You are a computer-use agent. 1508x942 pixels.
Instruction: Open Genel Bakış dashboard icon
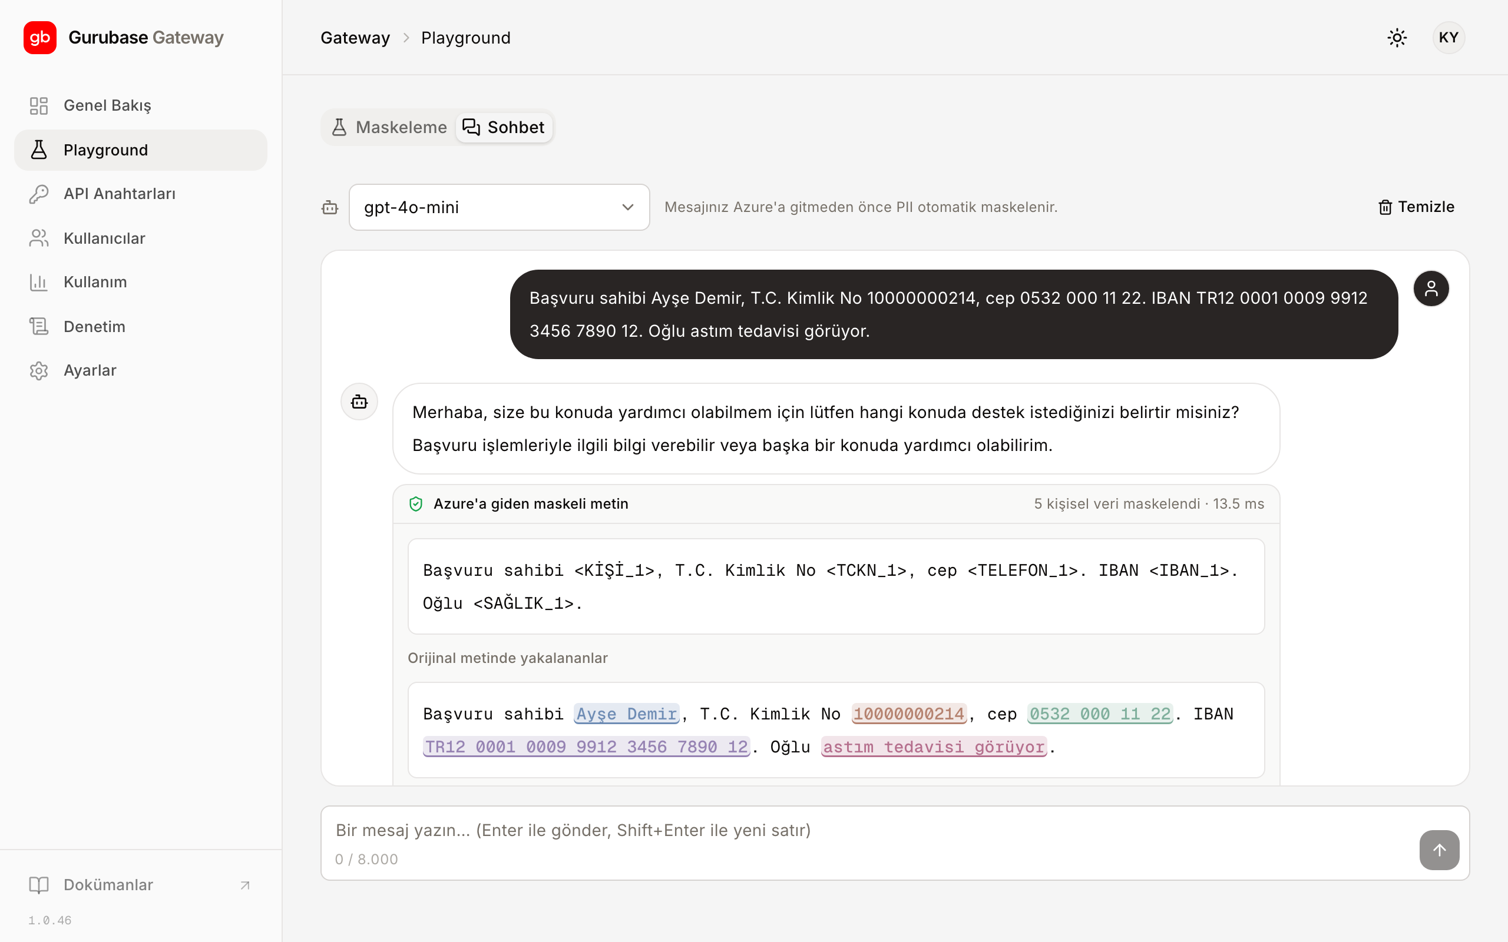39,105
